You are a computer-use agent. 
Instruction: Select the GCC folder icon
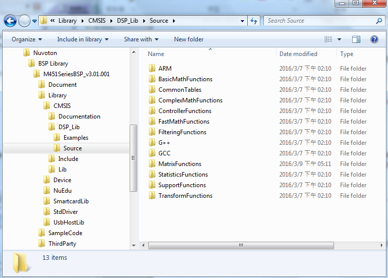[x=152, y=153]
